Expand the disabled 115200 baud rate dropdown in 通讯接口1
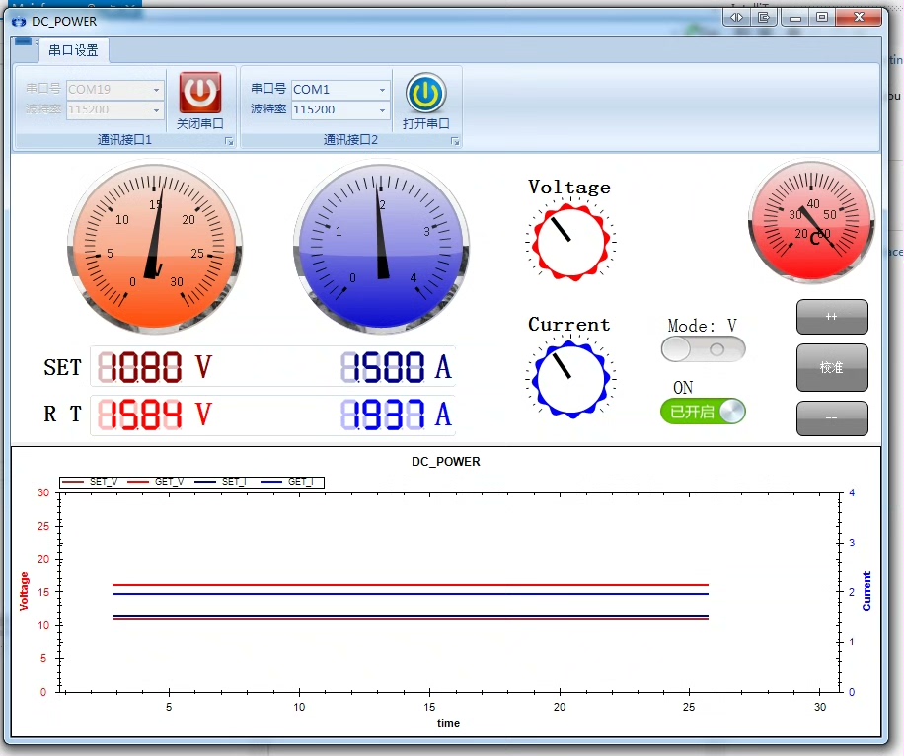Screen dimensions: 904x756 coord(156,110)
